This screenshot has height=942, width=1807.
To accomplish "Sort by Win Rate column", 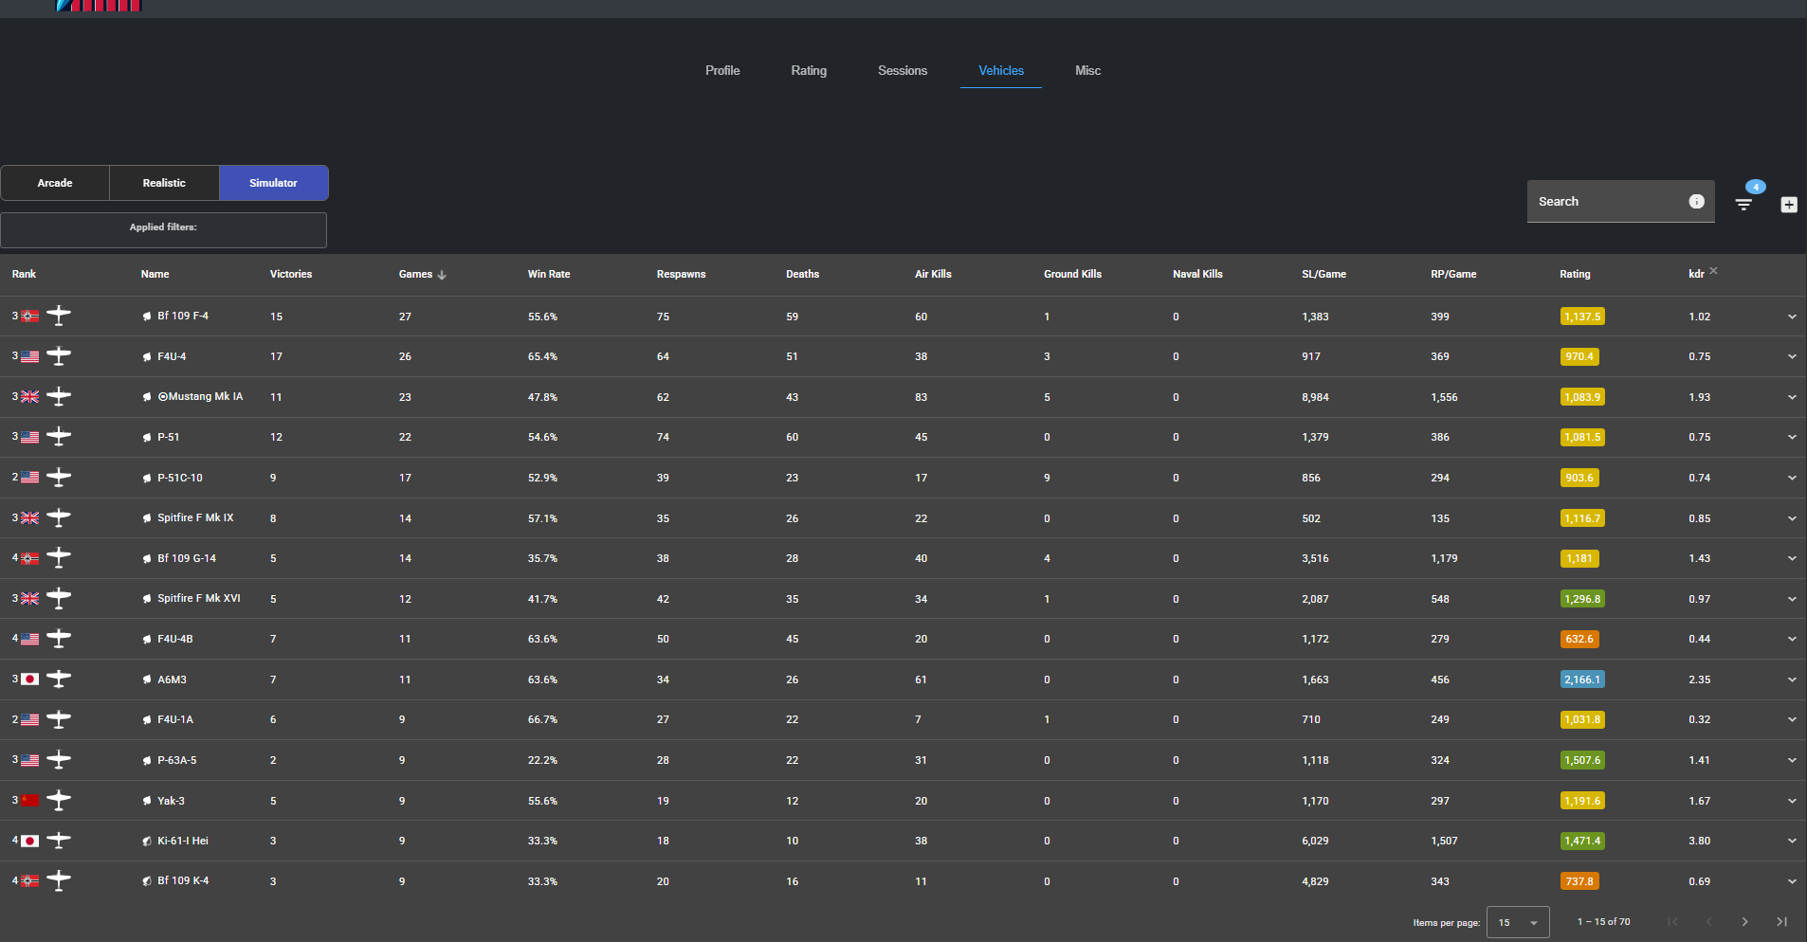I will click(549, 274).
